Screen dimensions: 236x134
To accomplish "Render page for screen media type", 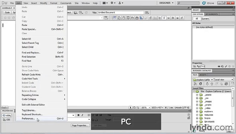I will (115, 18).
